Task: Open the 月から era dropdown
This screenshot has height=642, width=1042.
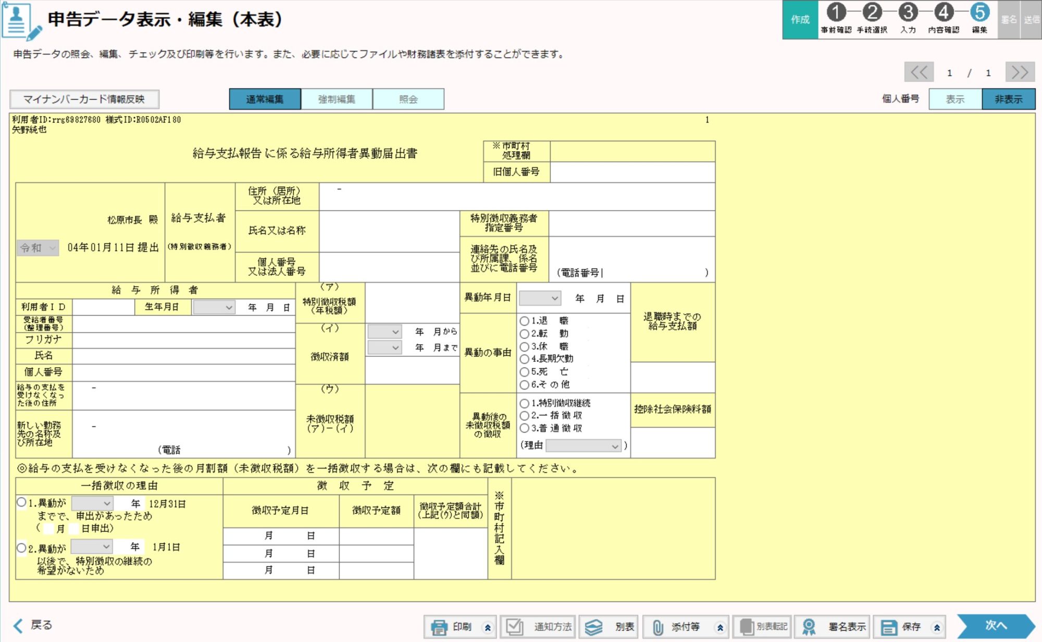Action: (384, 331)
